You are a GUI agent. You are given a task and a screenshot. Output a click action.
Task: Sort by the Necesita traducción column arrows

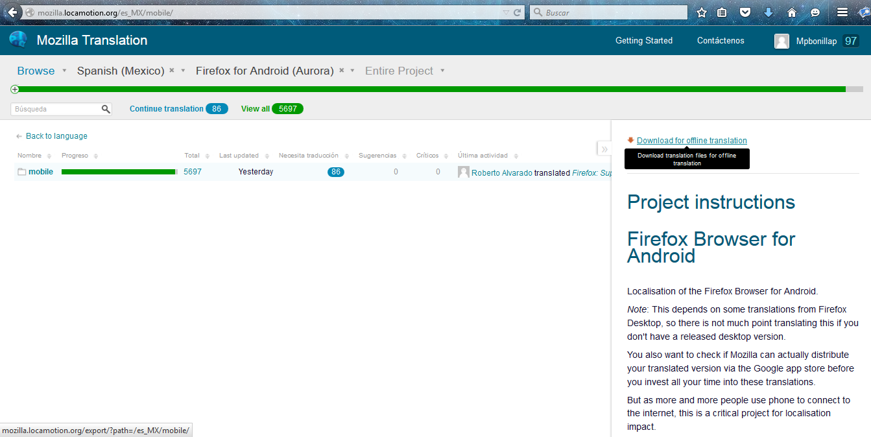coord(346,156)
